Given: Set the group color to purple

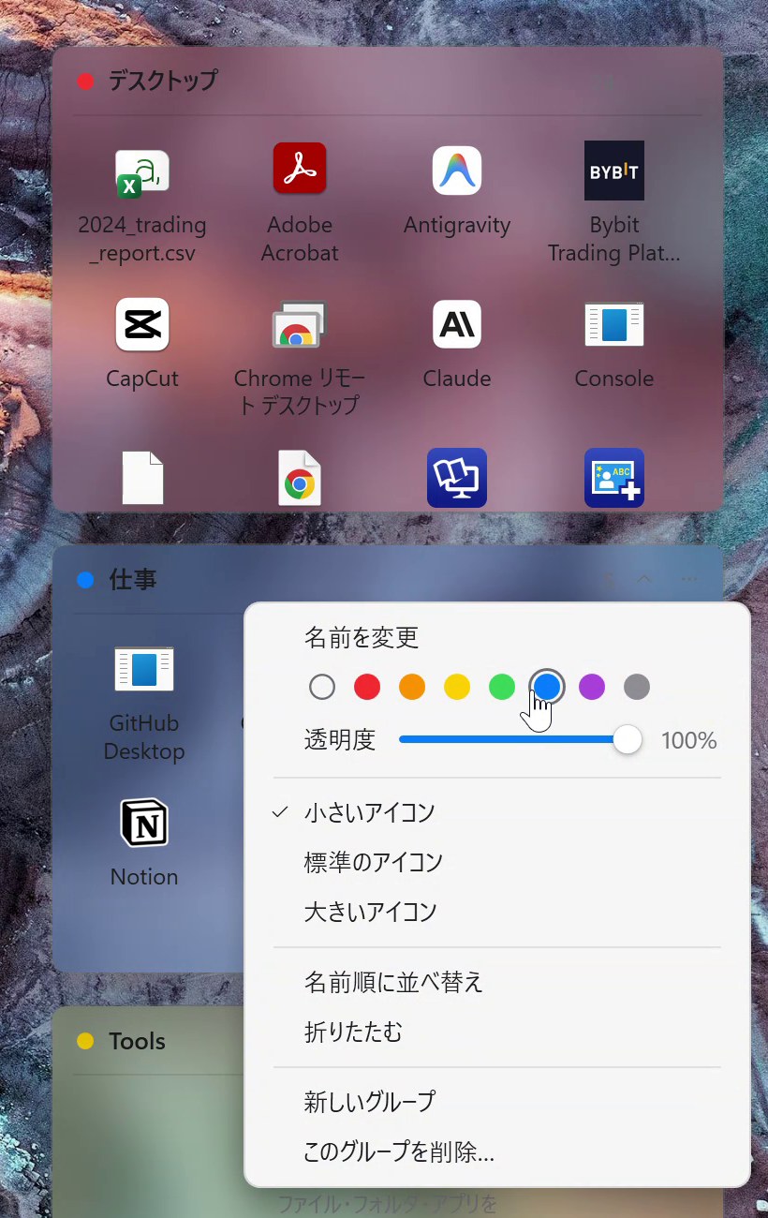Looking at the screenshot, I should tap(592, 688).
